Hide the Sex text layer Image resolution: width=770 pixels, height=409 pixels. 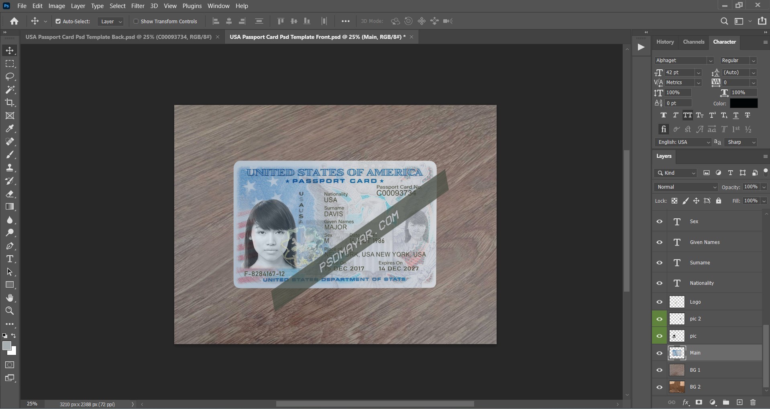click(x=660, y=222)
